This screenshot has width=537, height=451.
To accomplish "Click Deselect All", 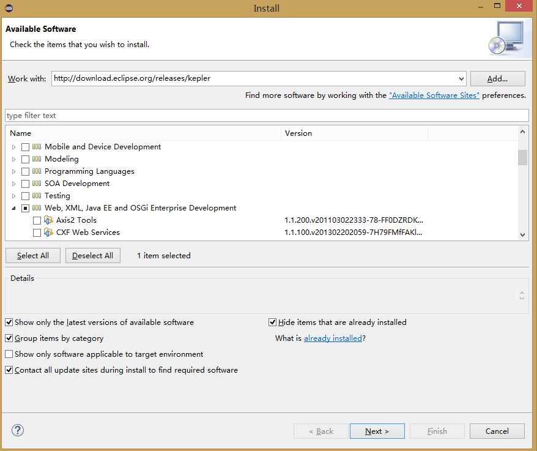I will coord(93,256).
